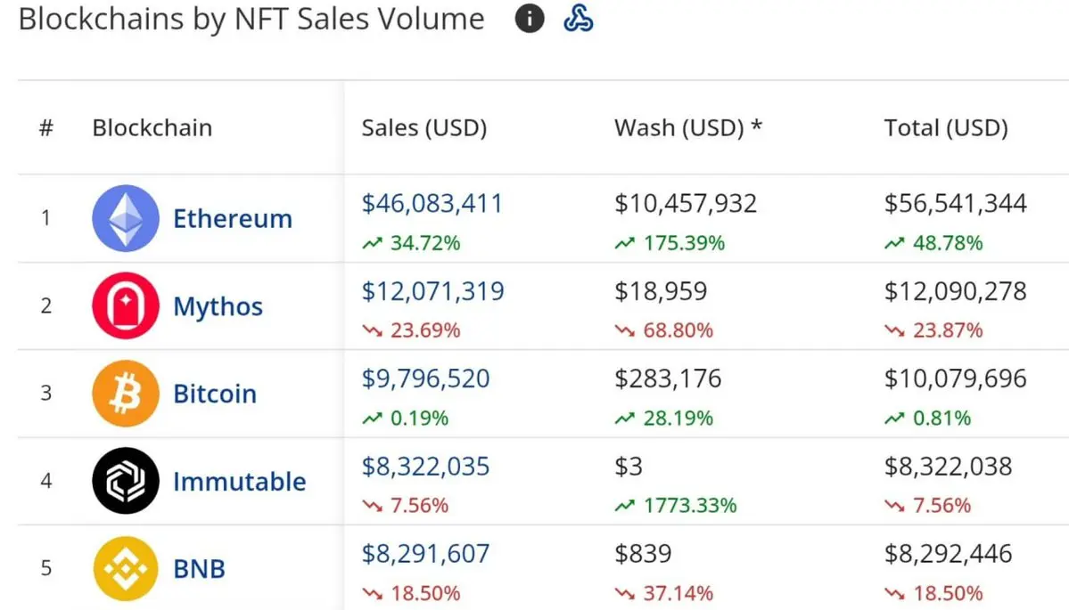Click the Ethereum logo icon
Viewport: 1069px width, 610px height.
coord(126,218)
